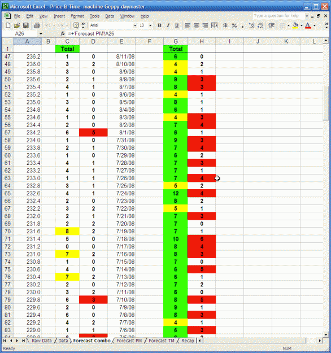Select yellow cell C70 showing 8
Screen dimensions: 331x353
(67, 231)
